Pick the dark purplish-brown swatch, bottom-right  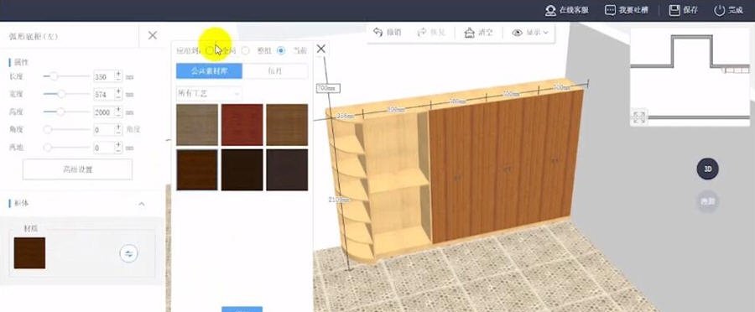pyautogui.click(x=287, y=169)
